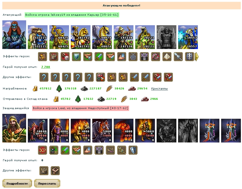
Task: Click the red dice hero effect icon
Action: pyautogui.click(x=65, y=57)
